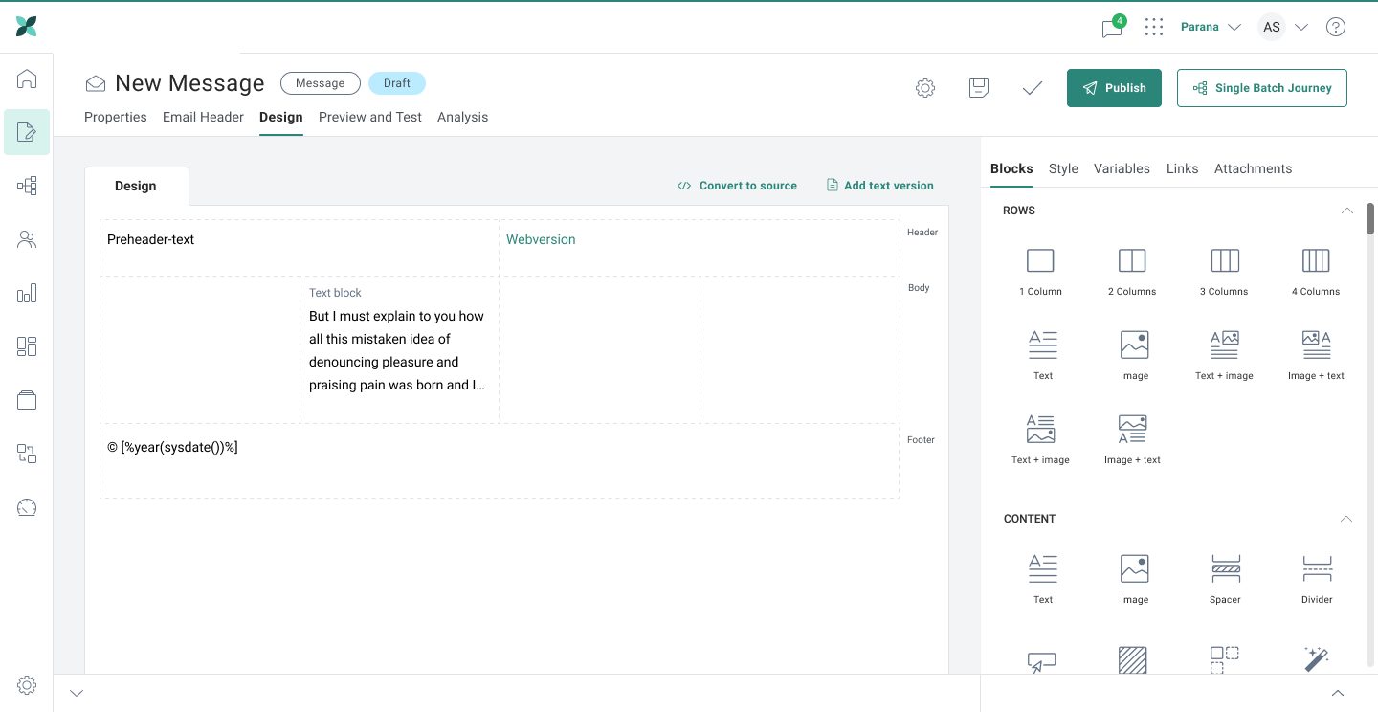The image size is (1378, 712).
Task: Select the Divider content block
Action: (1317, 580)
